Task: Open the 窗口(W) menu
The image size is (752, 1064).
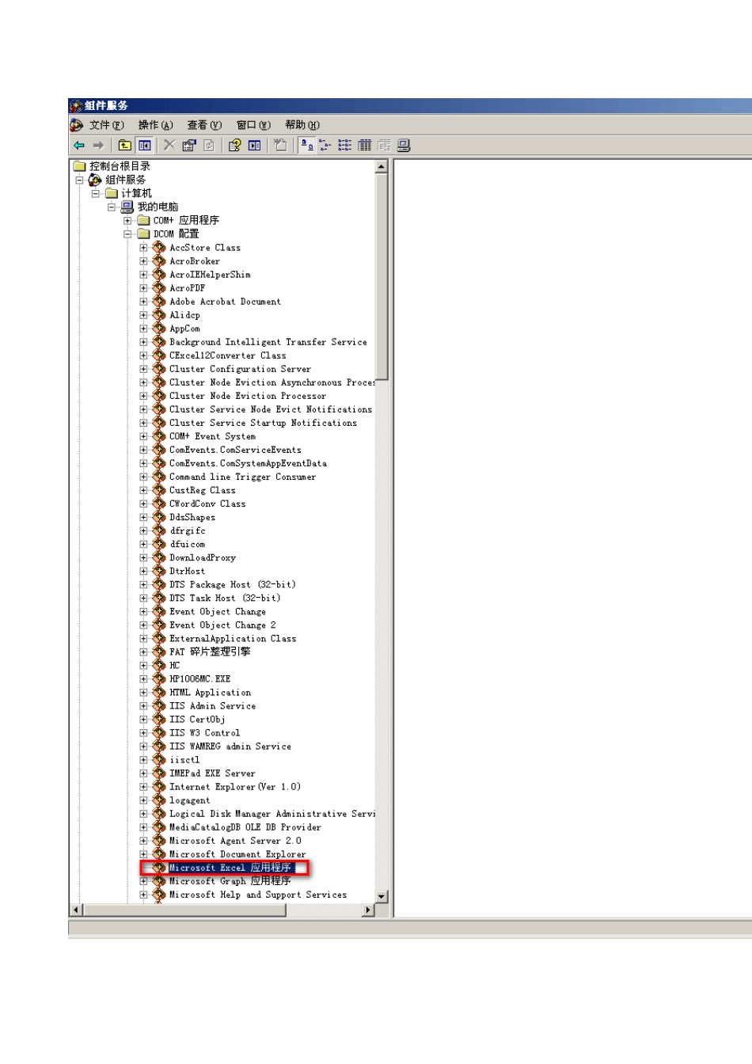Action: coord(253,125)
